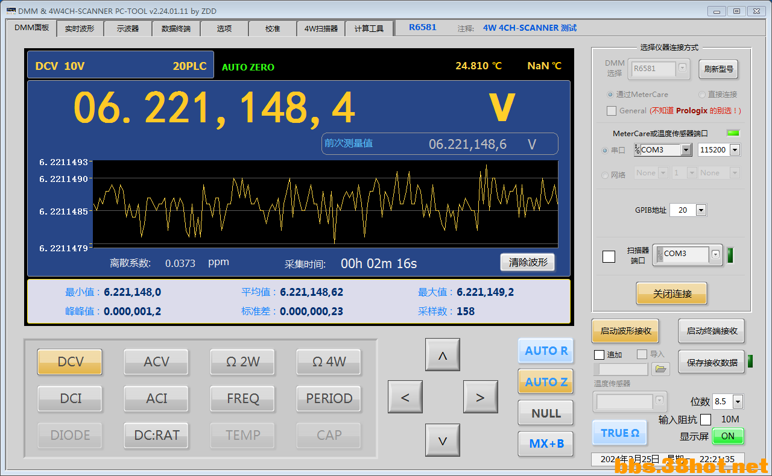Viewport: 772px width, 476px height.
Task: Click the NULL button
Action: point(546,413)
